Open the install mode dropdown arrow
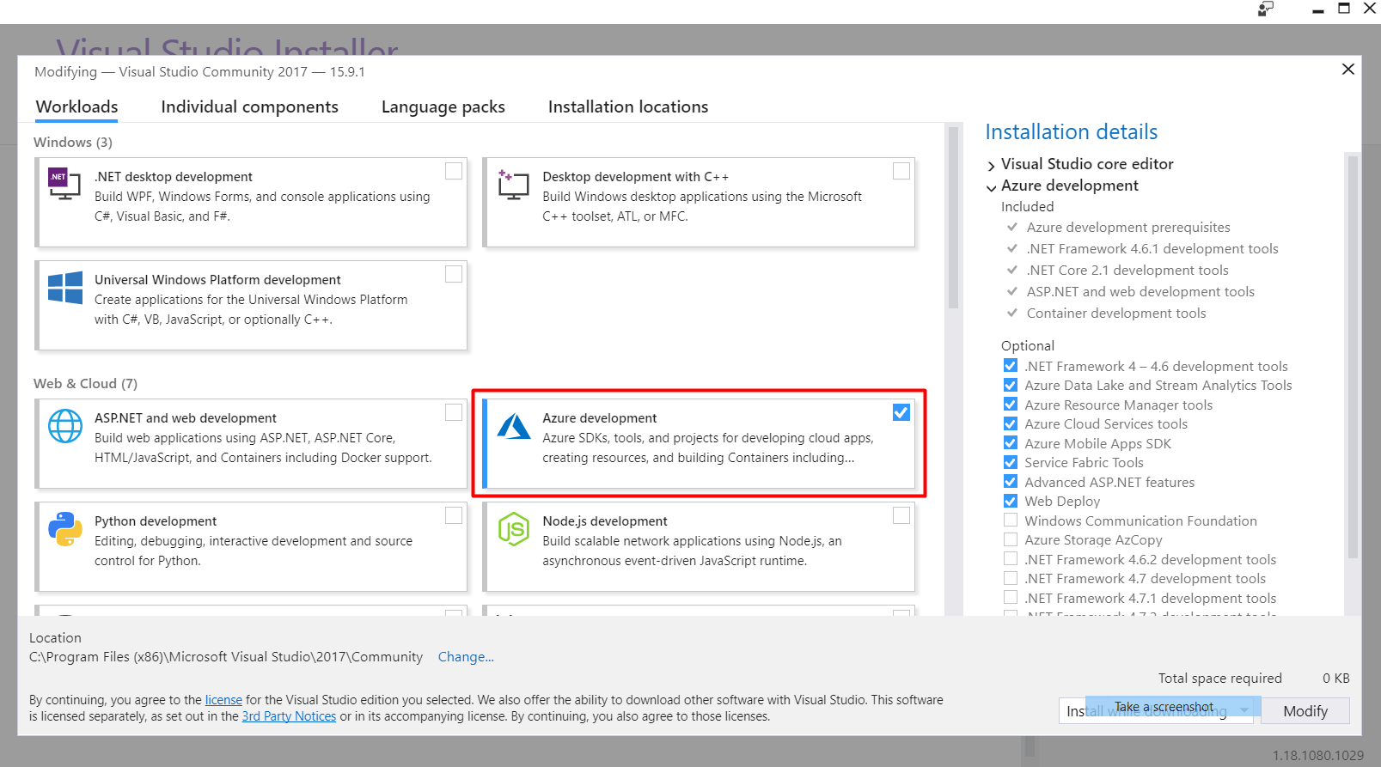 click(1244, 710)
